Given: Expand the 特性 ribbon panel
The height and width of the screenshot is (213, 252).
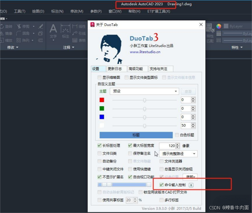Looking at the screenshot, I should [237, 47].
